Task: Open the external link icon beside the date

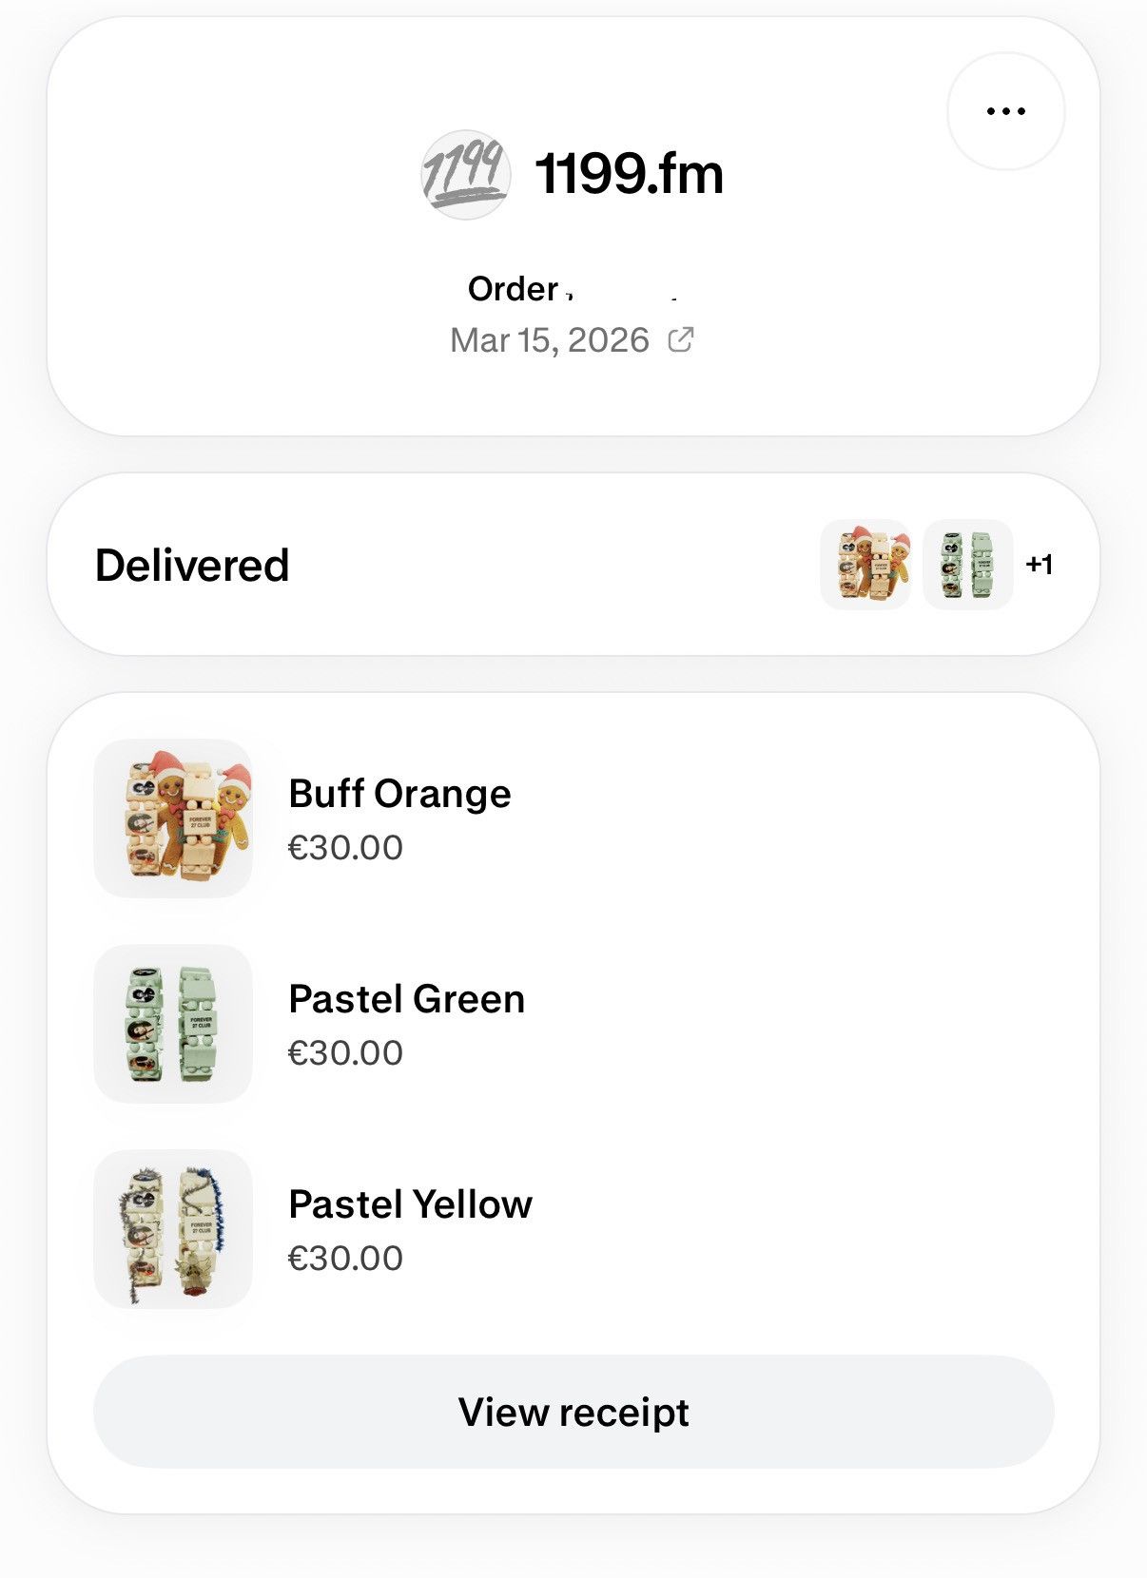Action: click(x=681, y=339)
